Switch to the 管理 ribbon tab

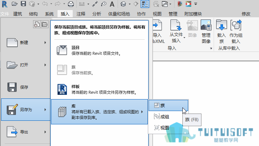click(x=173, y=14)
